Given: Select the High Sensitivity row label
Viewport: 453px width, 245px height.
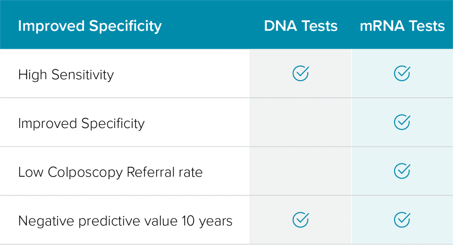Looking at the screenshot, I should click(66, 75).
